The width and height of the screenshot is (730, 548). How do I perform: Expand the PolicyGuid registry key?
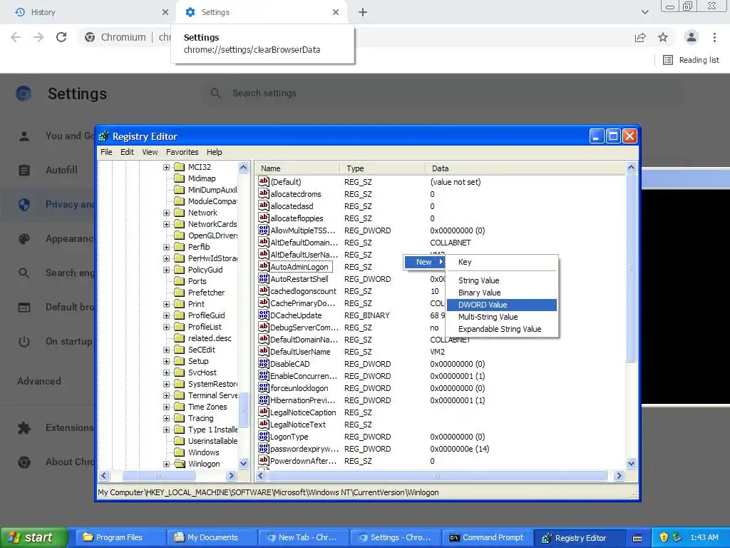166,270
